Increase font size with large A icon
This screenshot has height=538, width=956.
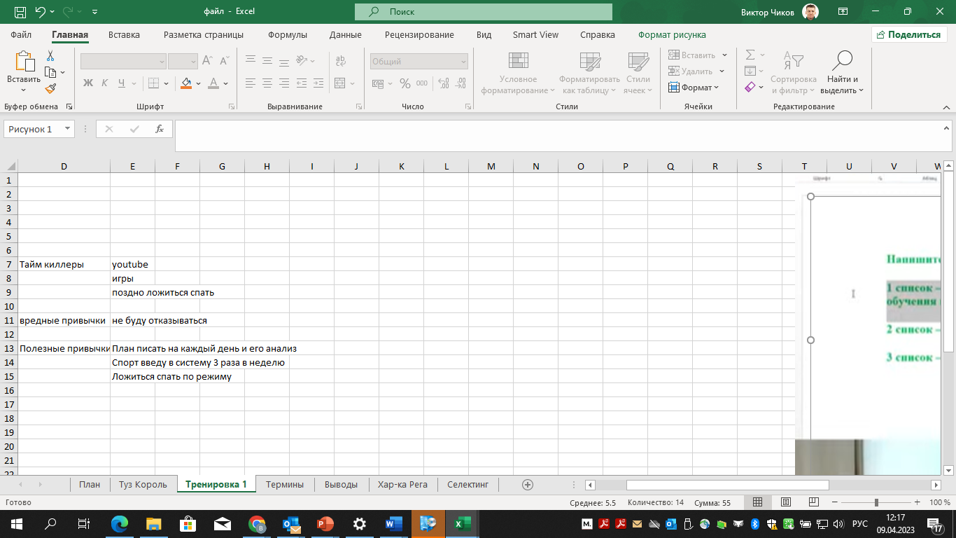click(208, 61)
